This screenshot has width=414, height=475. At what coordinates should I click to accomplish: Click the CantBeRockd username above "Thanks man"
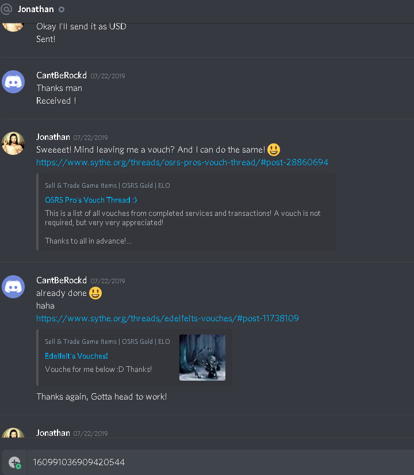(x=62, y=75)
